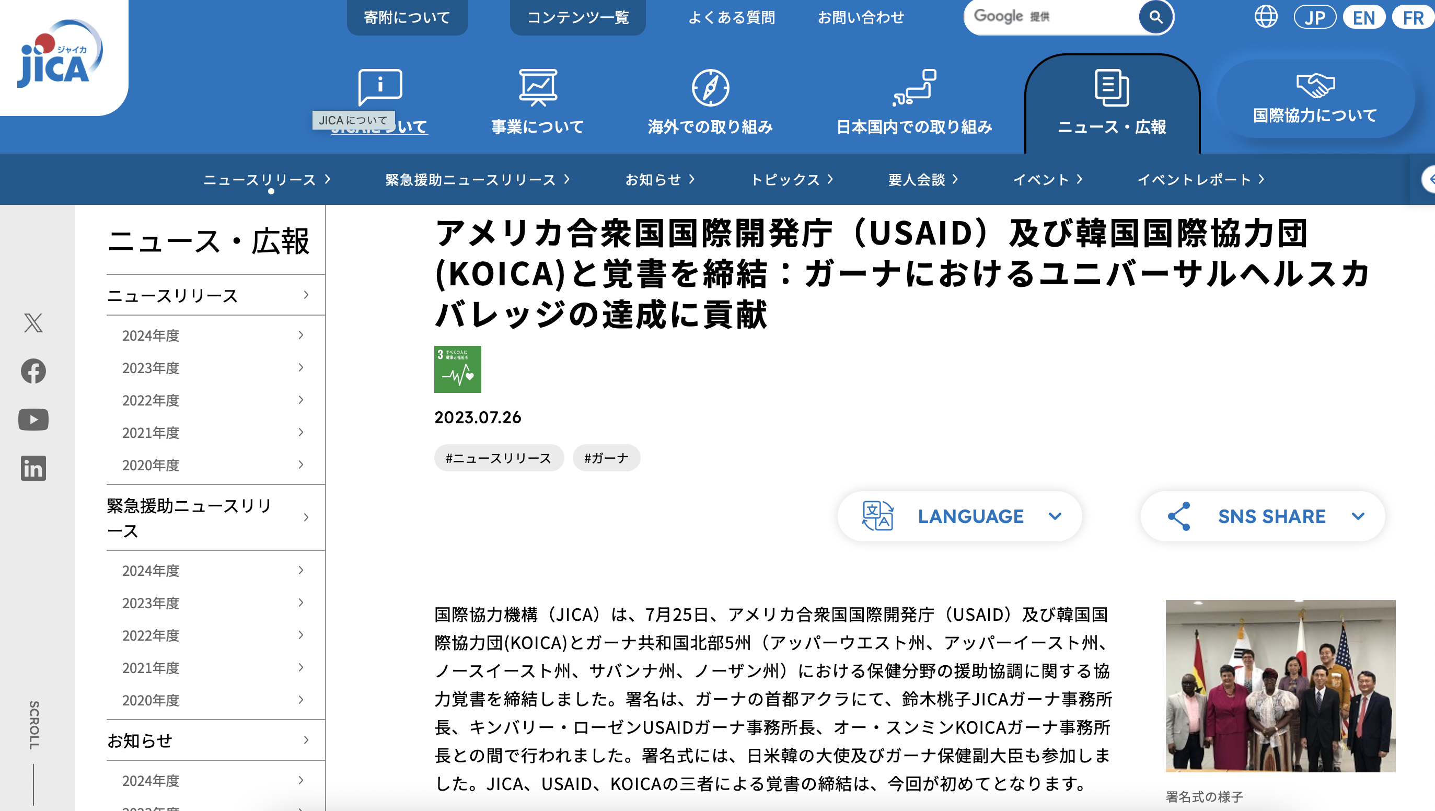Screen dimensions: 1435x811
Task: Open the お問い合わせ link
Action: pyautogui.click(x=861, y=17)
